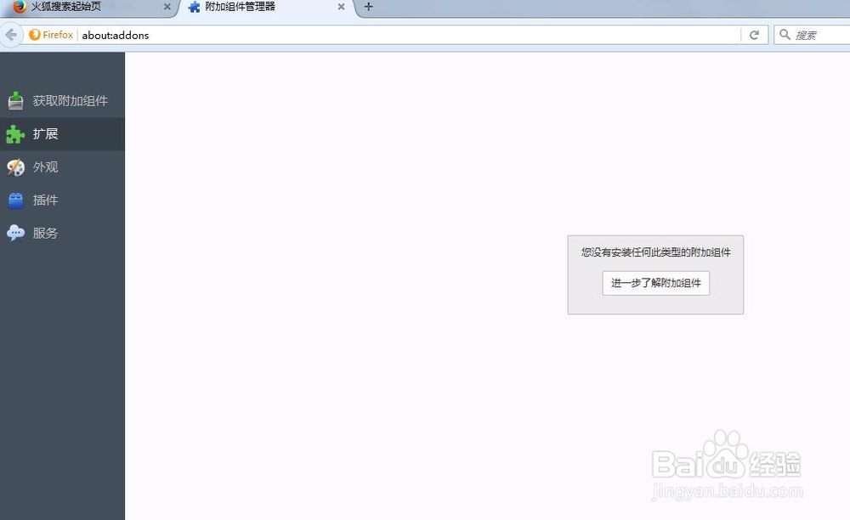Open a new tab with plus button
Viewport: 850px width, 520px height.
click(369, 7)
